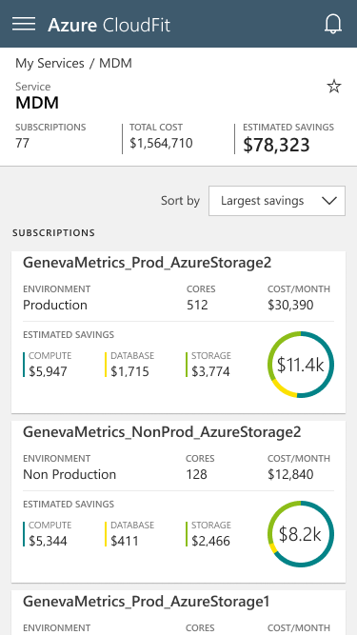Open GenevaMetrics_NonProd_AzureStorage2 subscription
This screenshot has width=357, height=635.
(162, 432)
